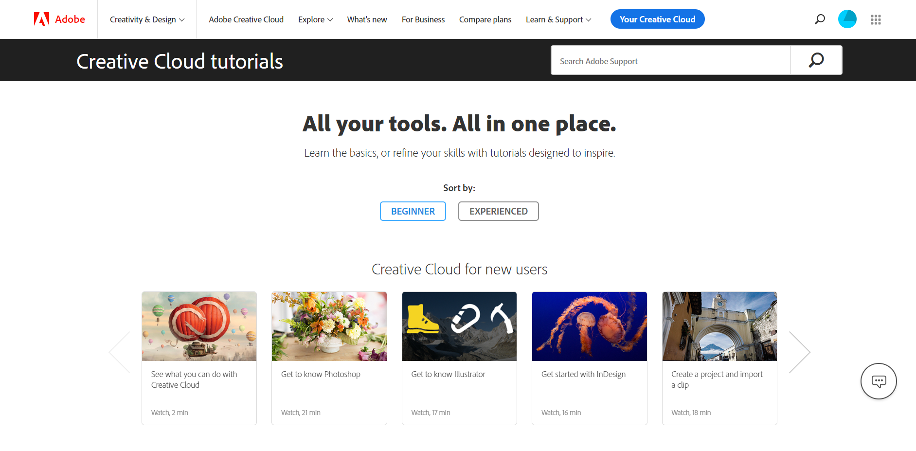
Task: Open the Compare plans nav item
Action: (x=485, y=19)
